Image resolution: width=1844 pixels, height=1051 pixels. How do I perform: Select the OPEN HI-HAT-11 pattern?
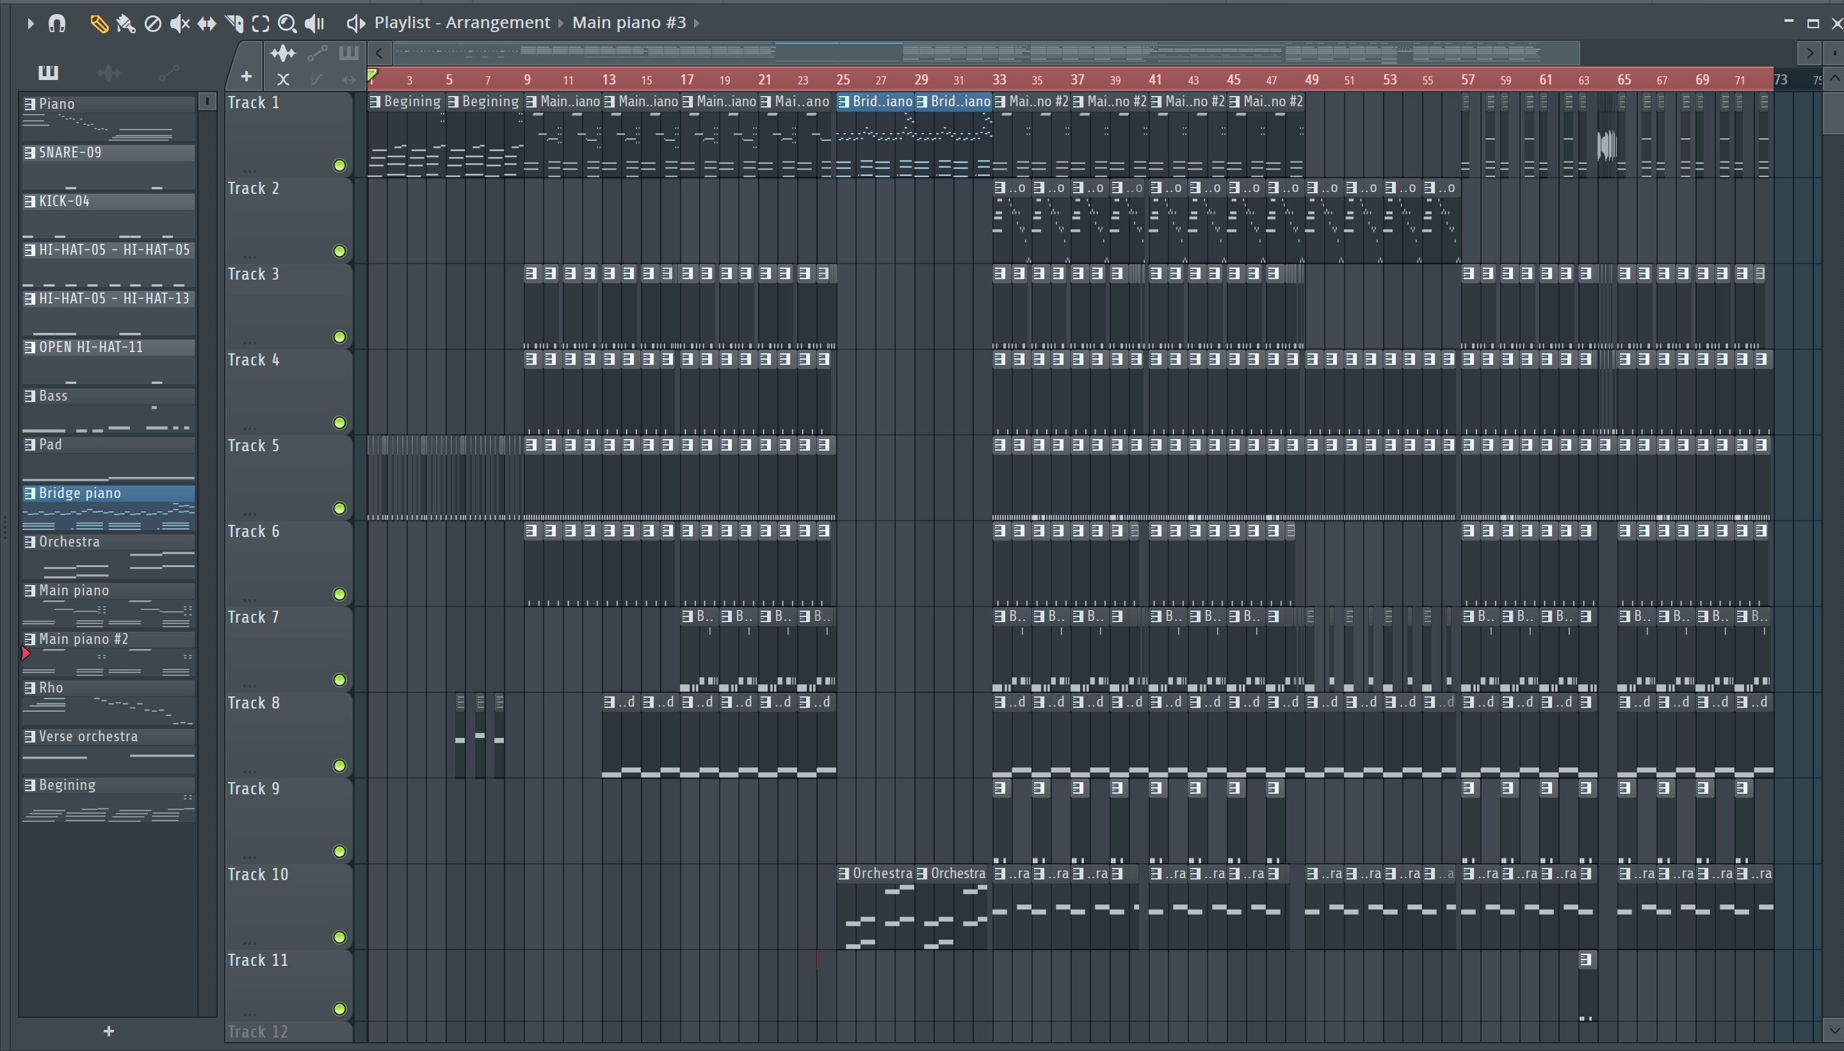(108, 361)
